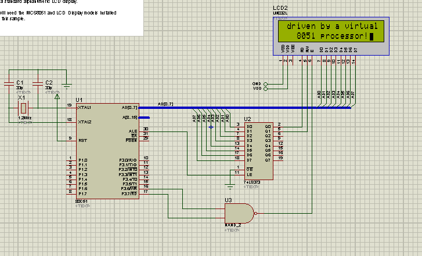Select the power arrow terminal above RST line
Viewport: 422px width, 256px height.
click(57, 97)
